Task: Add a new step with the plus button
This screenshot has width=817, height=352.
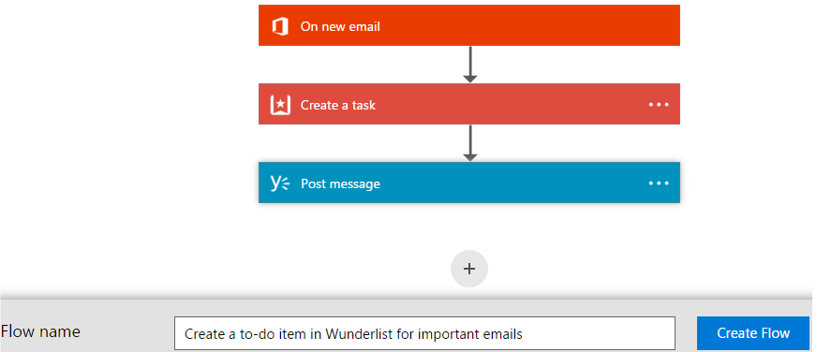Action: [469, 269]
